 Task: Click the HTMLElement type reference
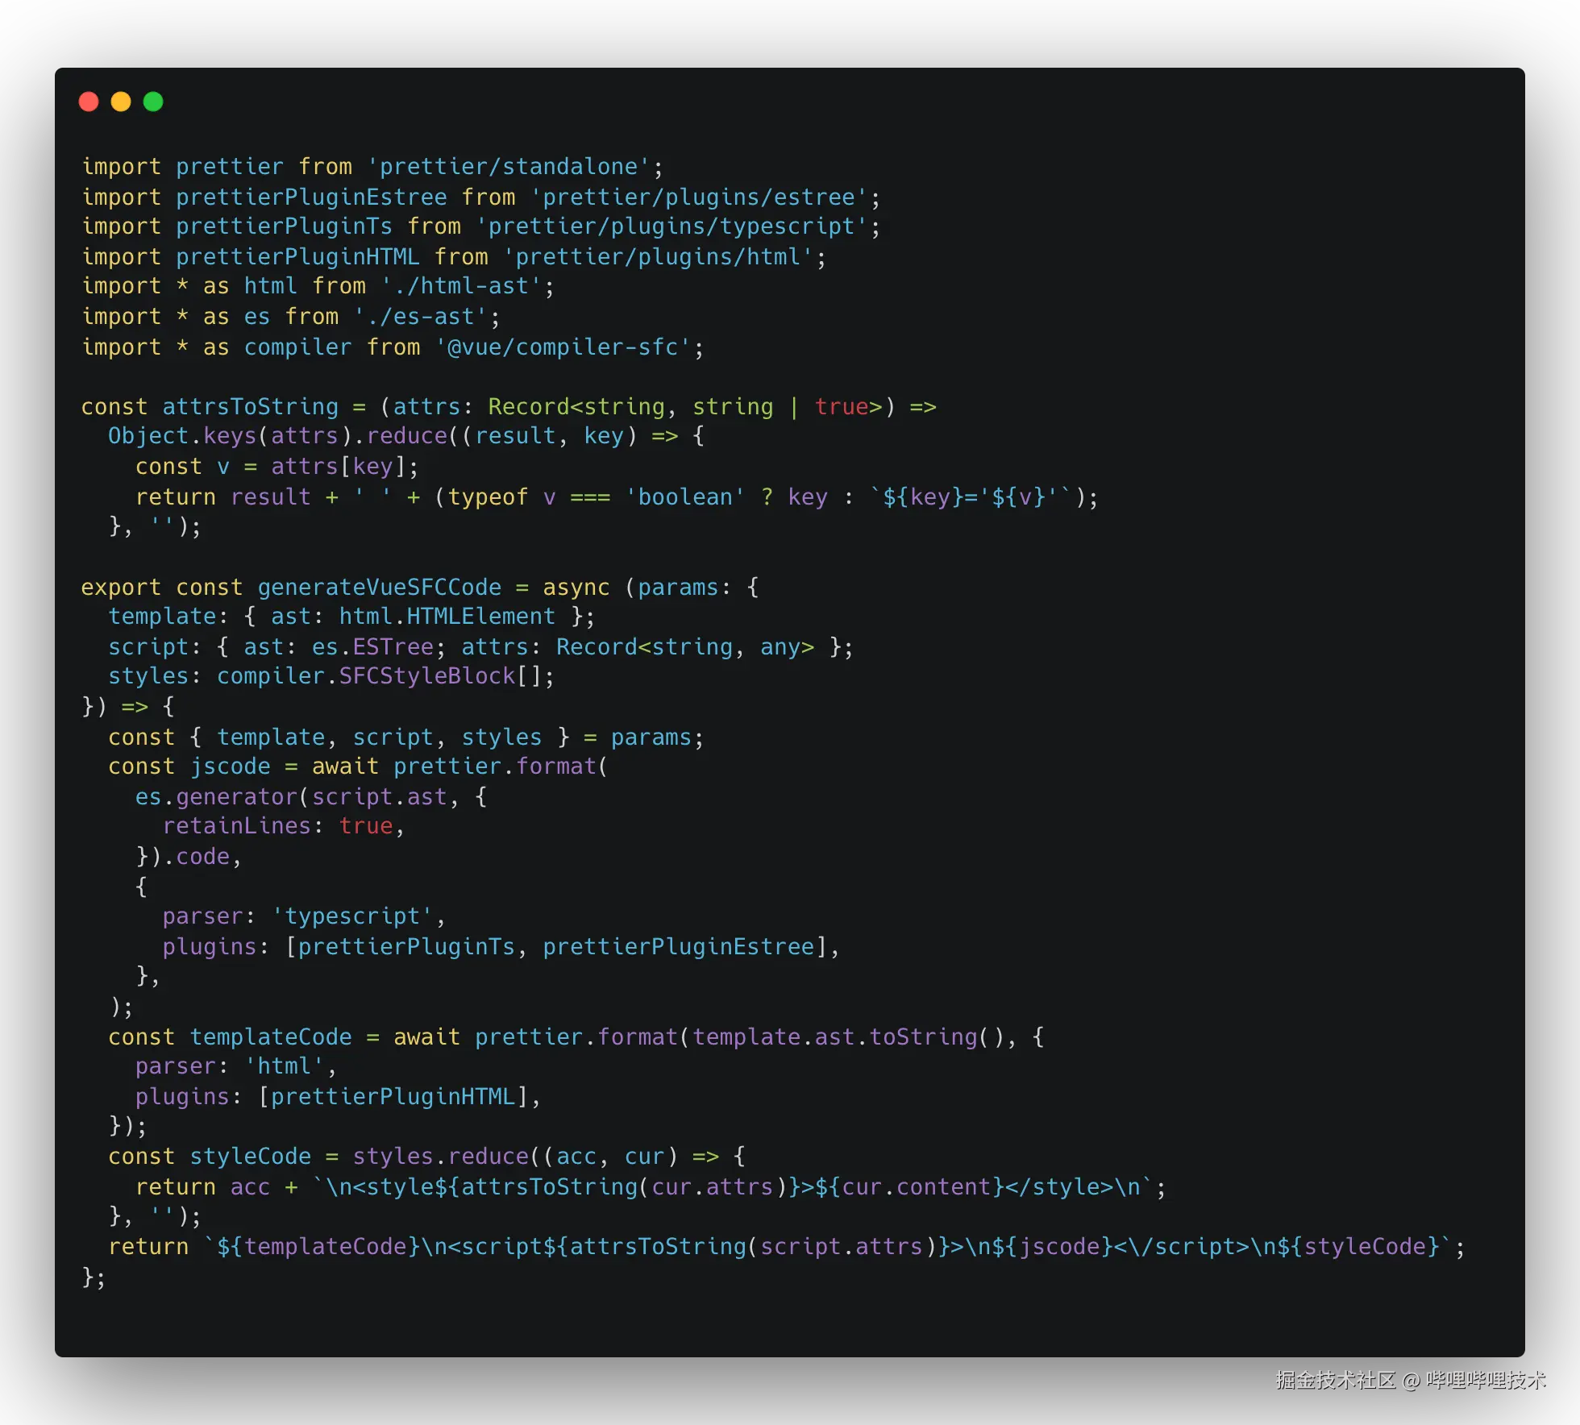[x=480, y=617]
